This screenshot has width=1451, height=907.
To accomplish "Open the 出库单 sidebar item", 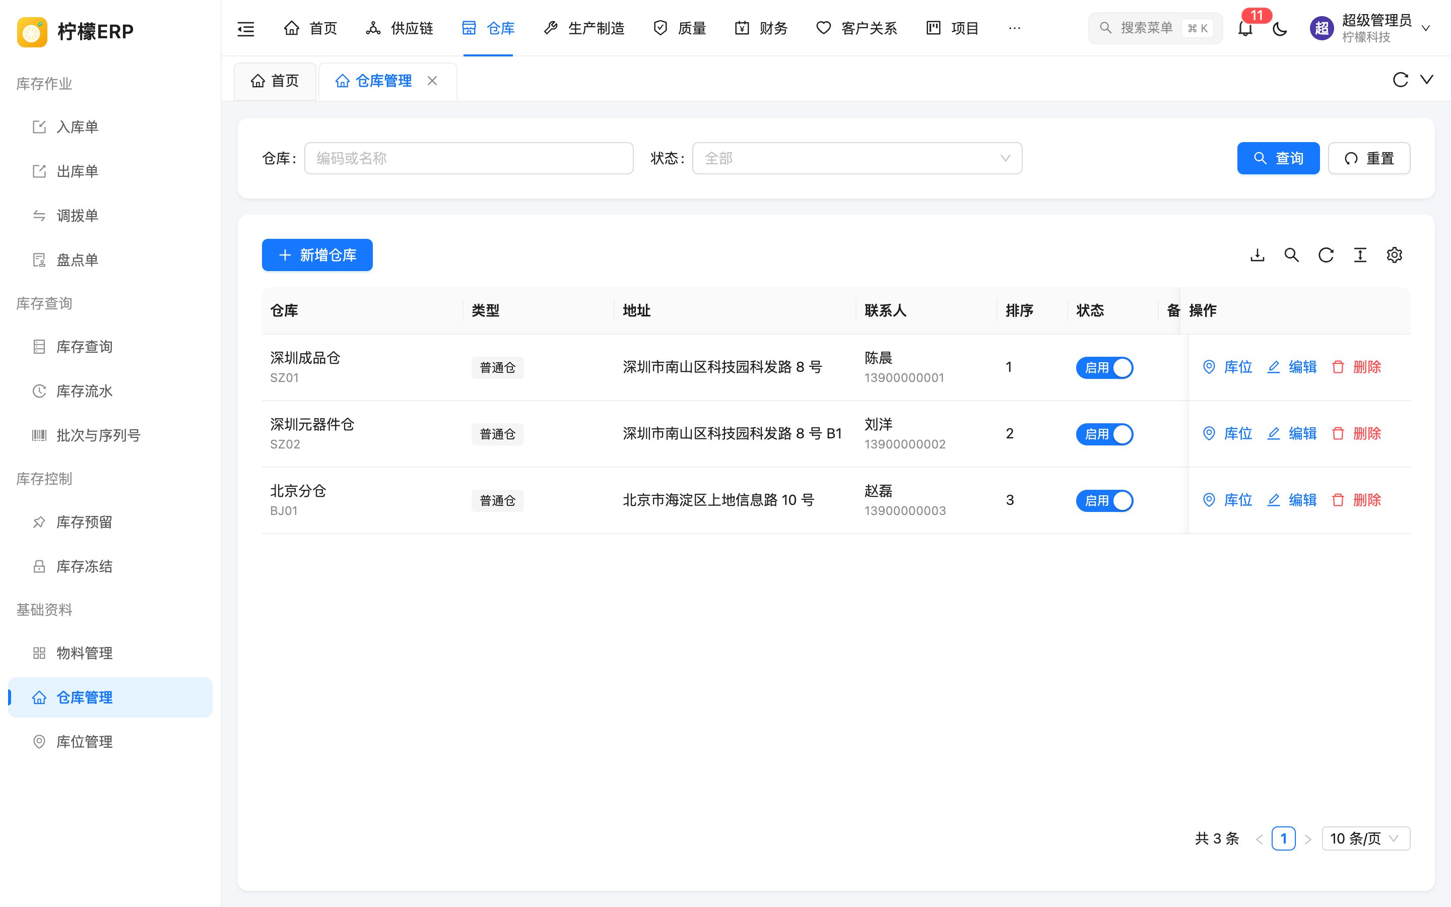I will [x=110, y=171].
